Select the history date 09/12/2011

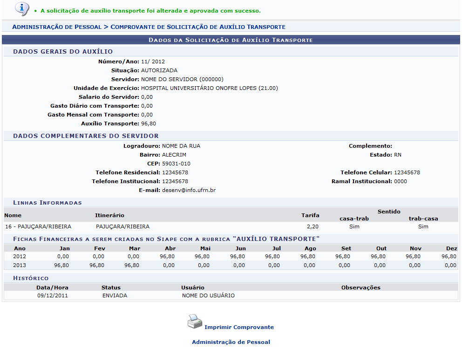click(53, 295)
